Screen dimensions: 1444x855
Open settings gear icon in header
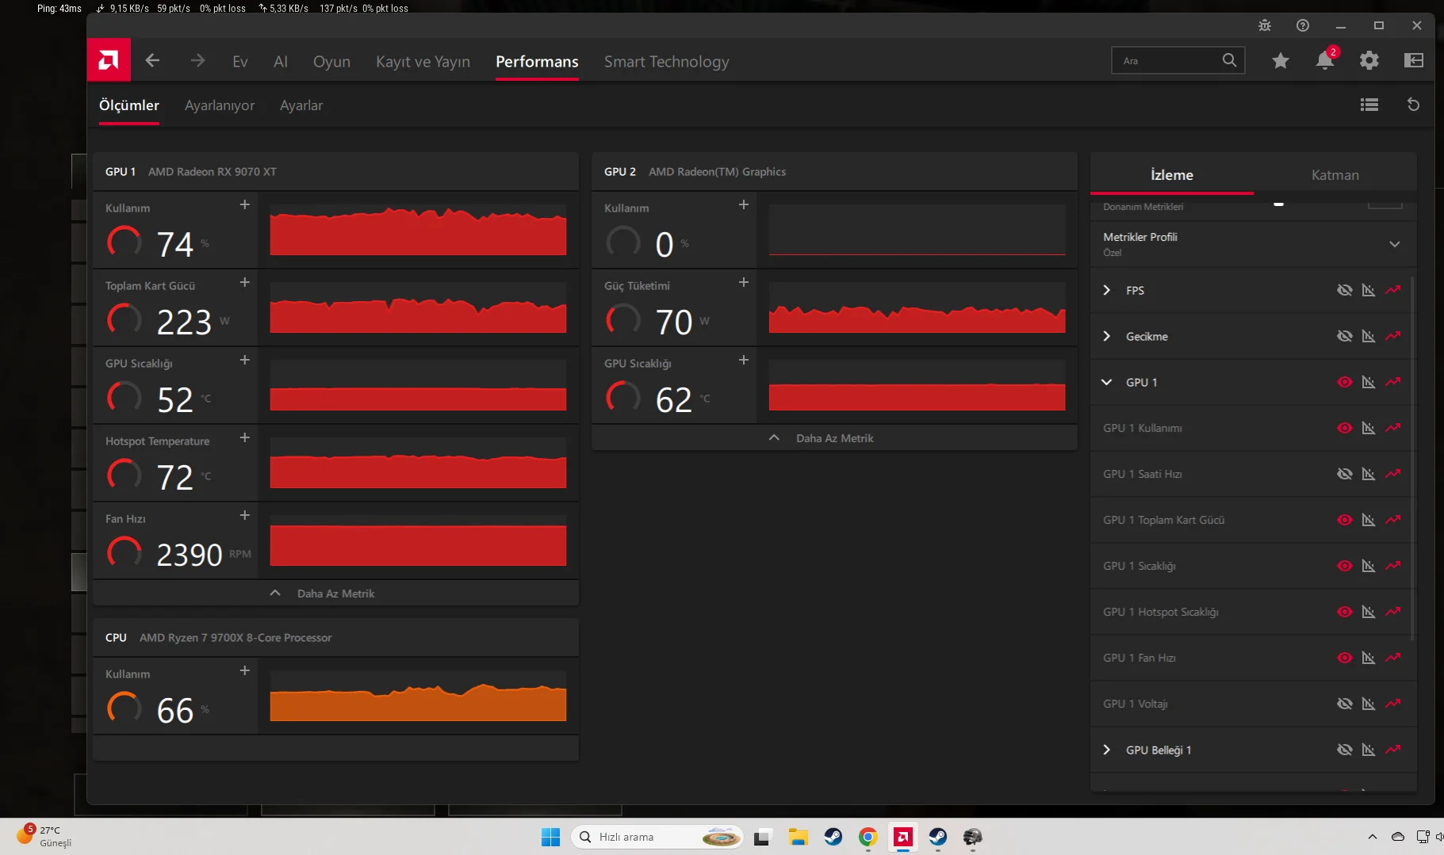pos(1369,60)
